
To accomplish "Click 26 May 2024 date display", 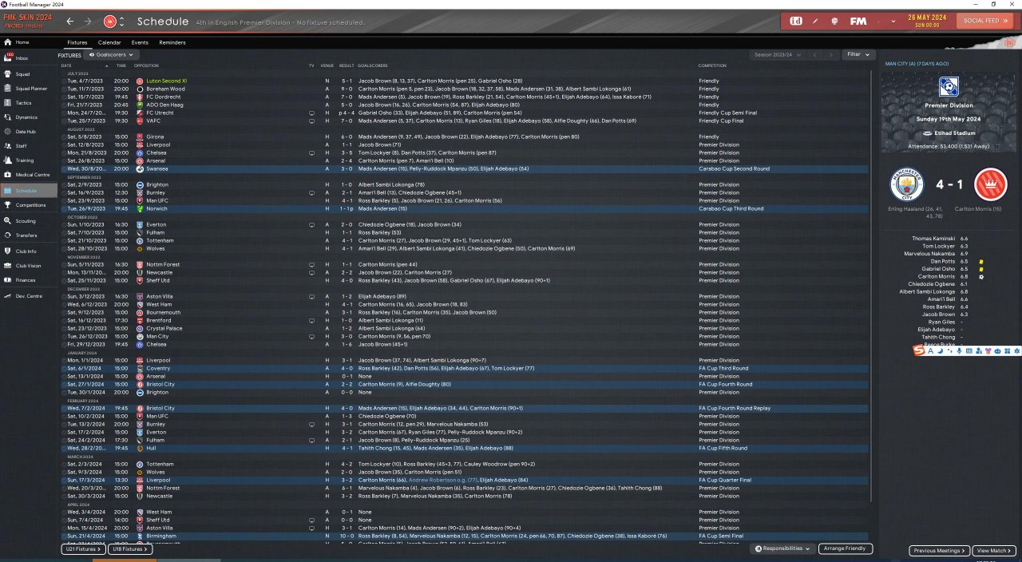I will click(x=926, y=18).
